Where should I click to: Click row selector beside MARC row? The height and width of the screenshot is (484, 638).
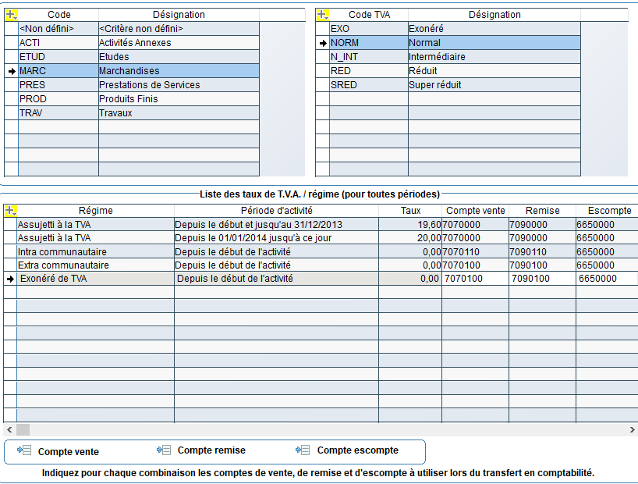click(x=12, y=71)
